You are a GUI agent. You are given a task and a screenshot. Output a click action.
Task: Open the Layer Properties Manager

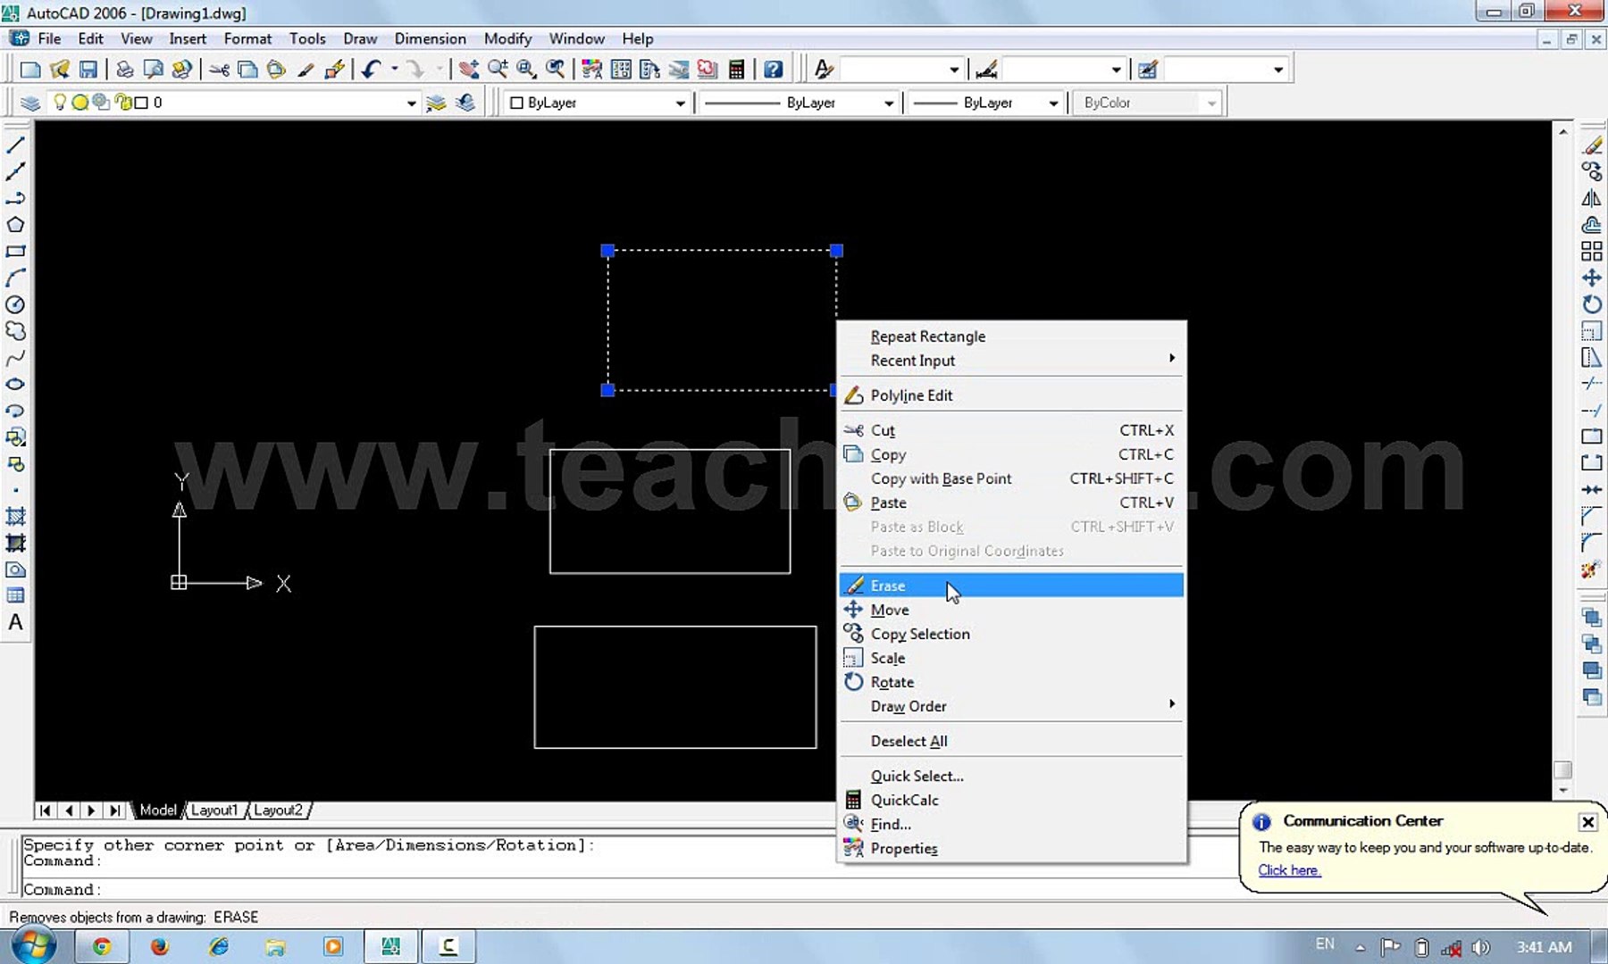pos(29,102)
